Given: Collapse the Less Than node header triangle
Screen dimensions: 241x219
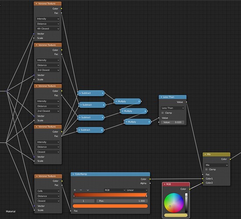Looking at the screenshot, I should pos(161,97).
